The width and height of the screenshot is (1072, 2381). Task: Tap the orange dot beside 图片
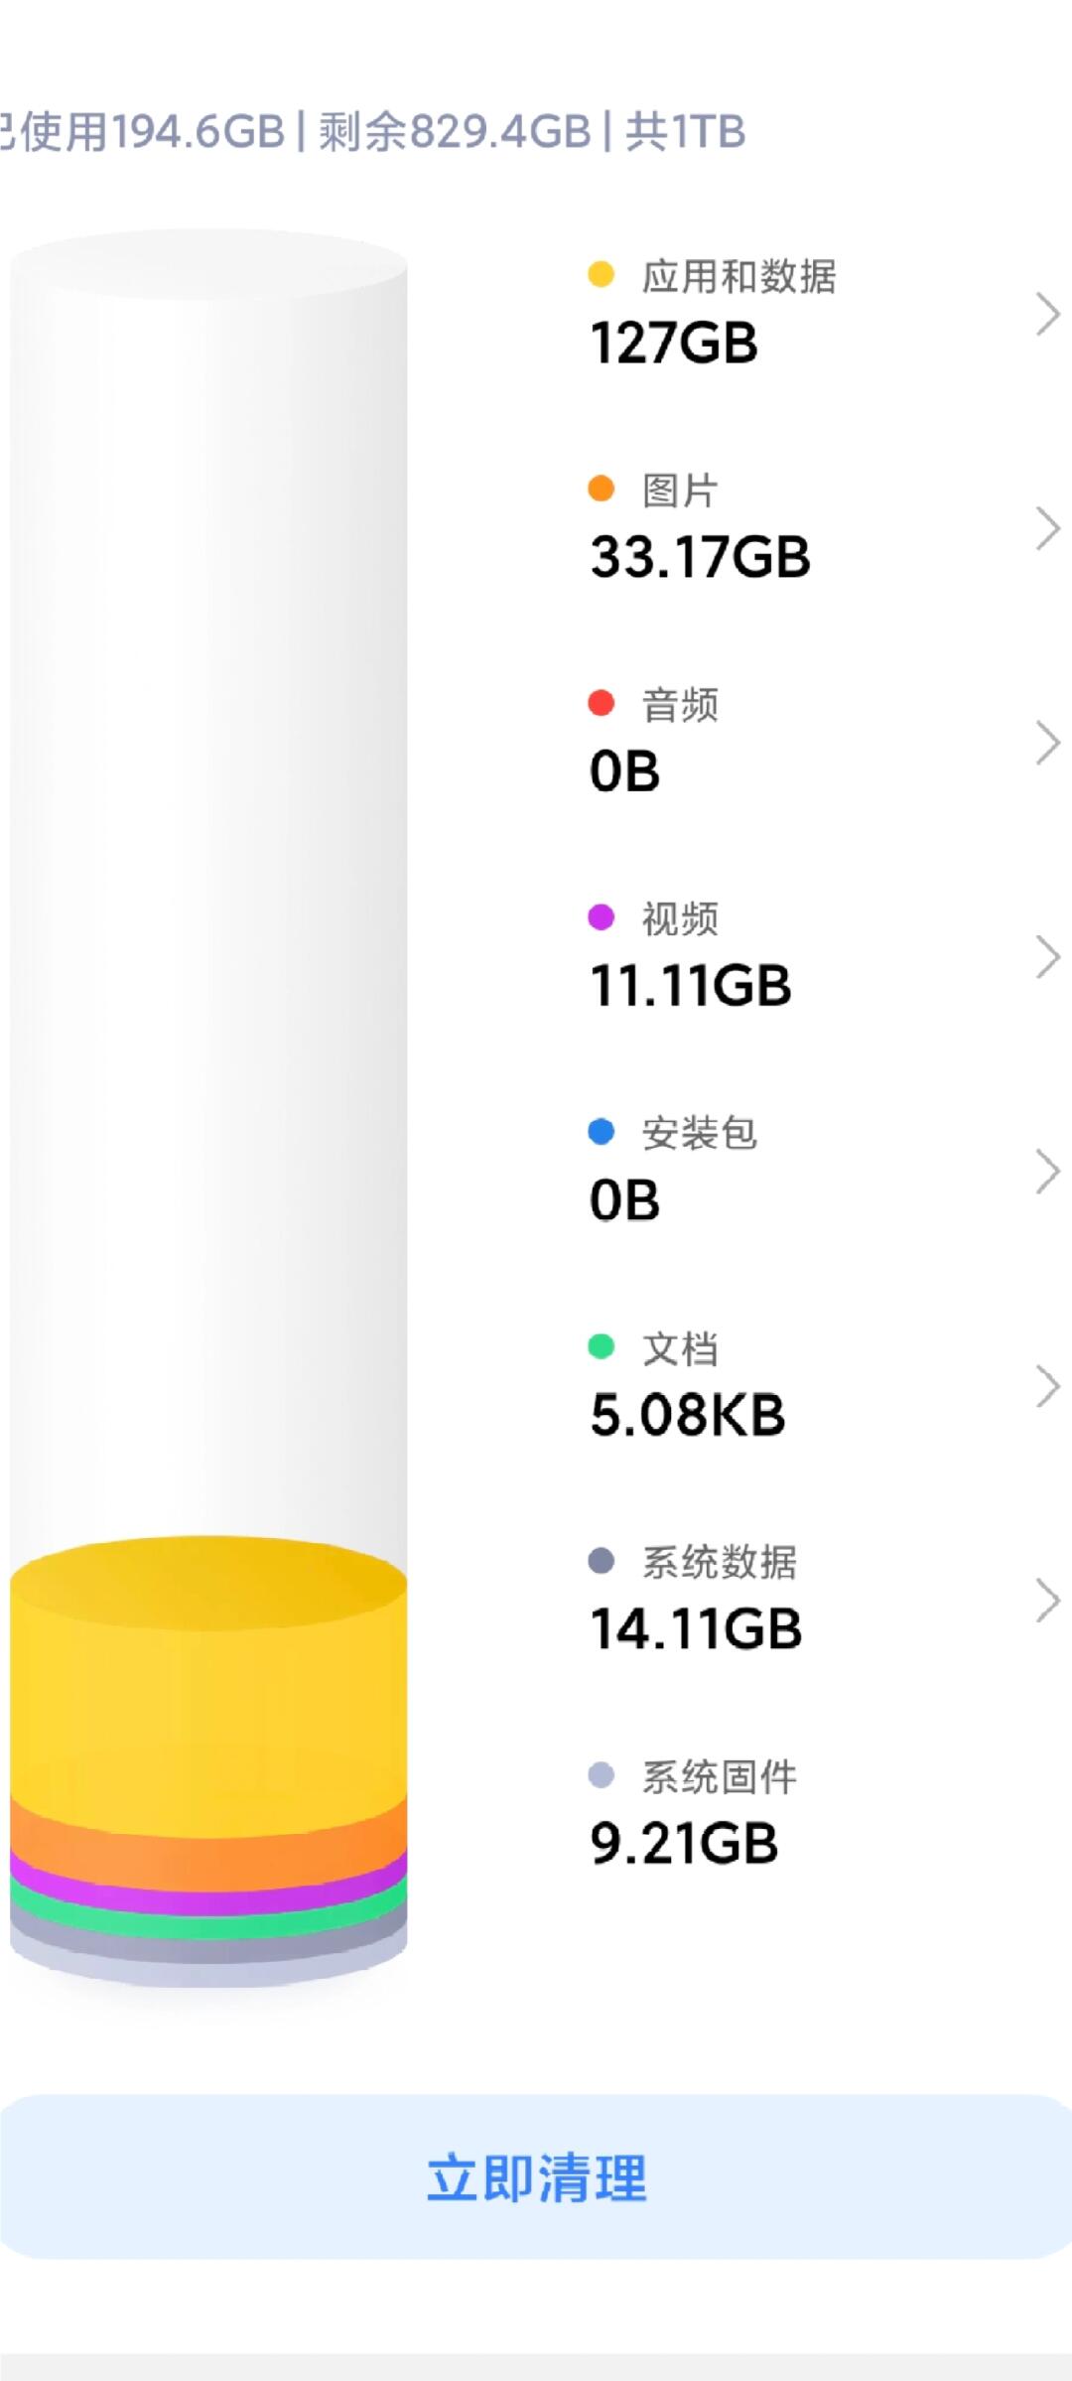pos(601,489)
